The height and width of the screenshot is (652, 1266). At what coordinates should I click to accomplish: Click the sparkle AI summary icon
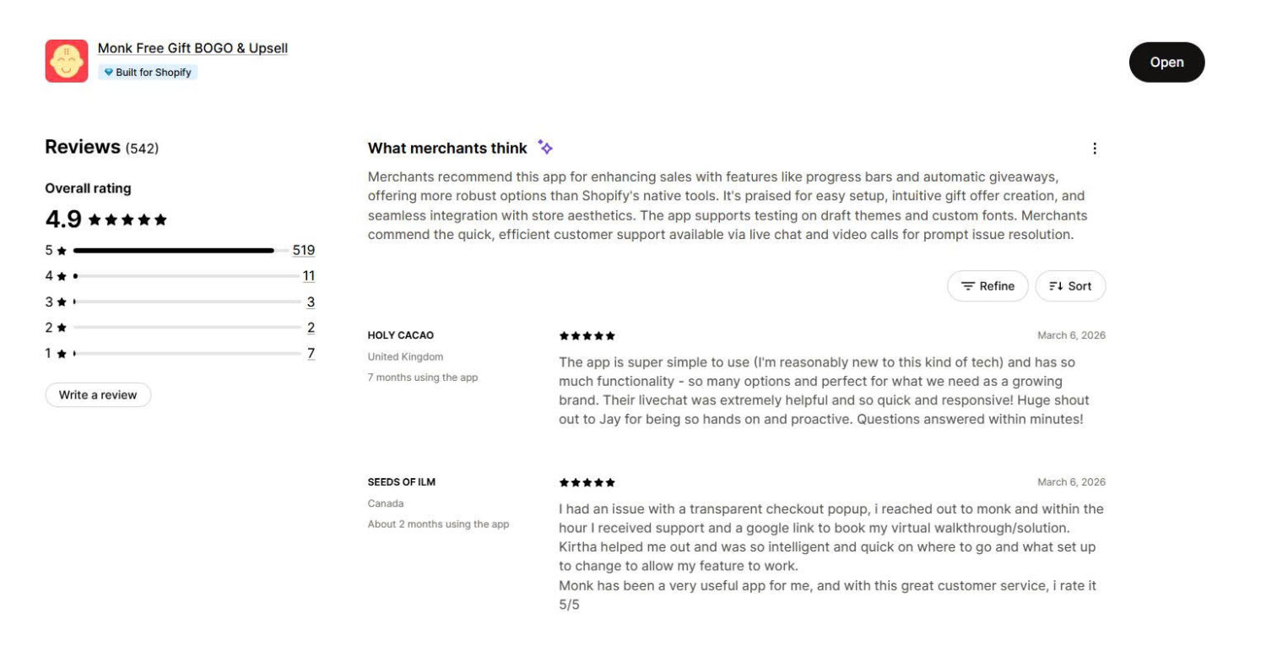click(545, 147)
